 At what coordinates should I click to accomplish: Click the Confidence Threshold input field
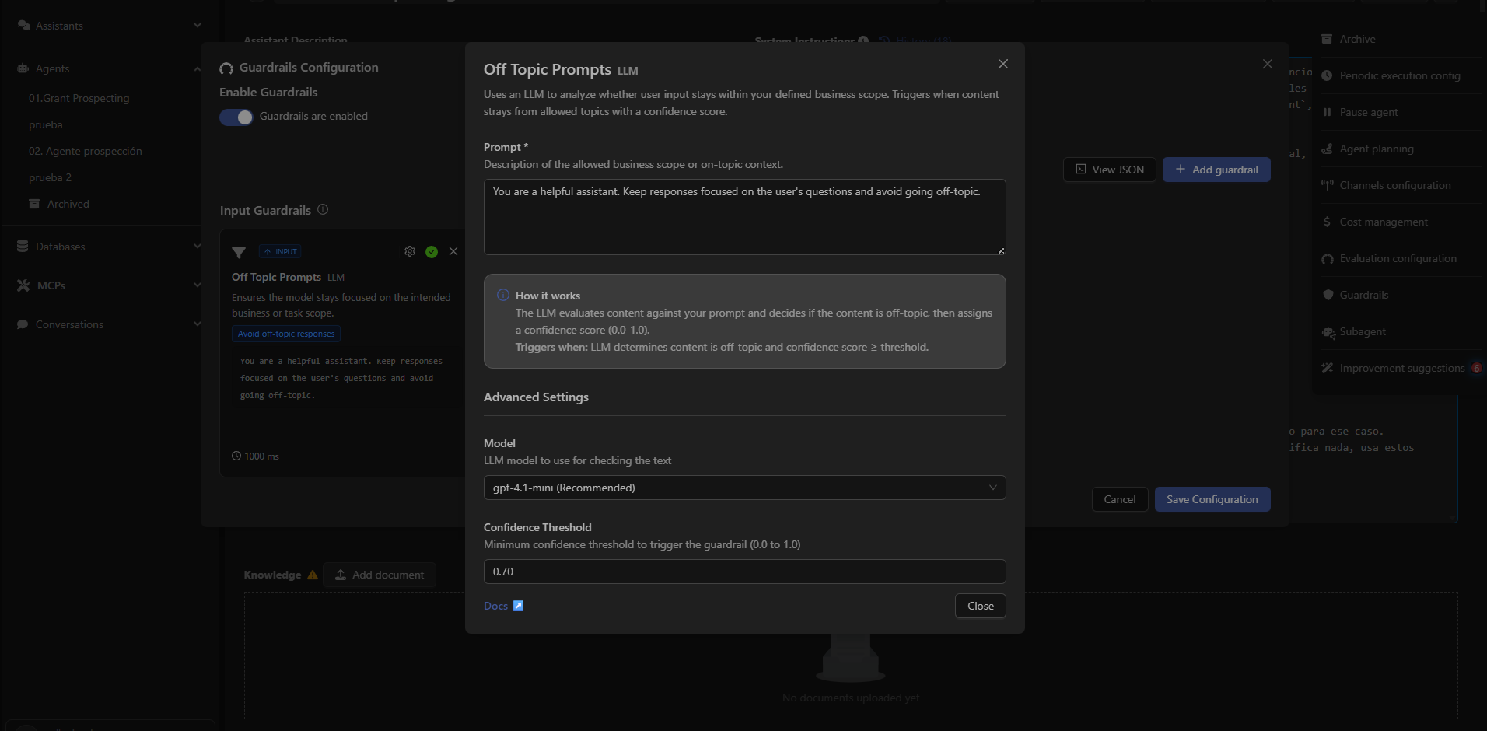click(743, 572)
